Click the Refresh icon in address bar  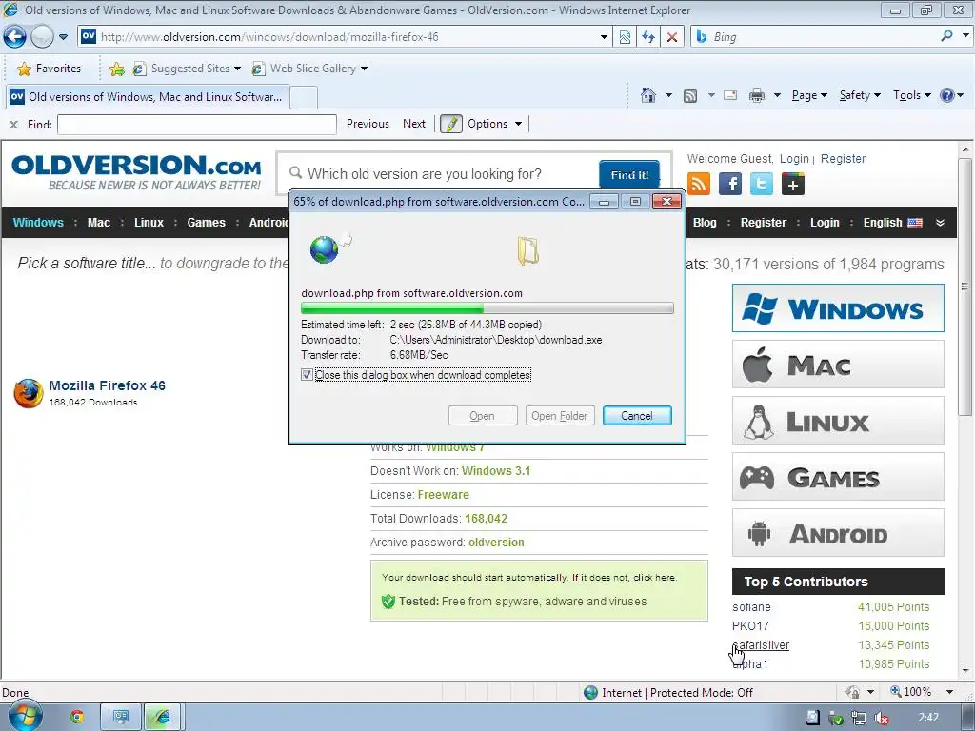648,37
